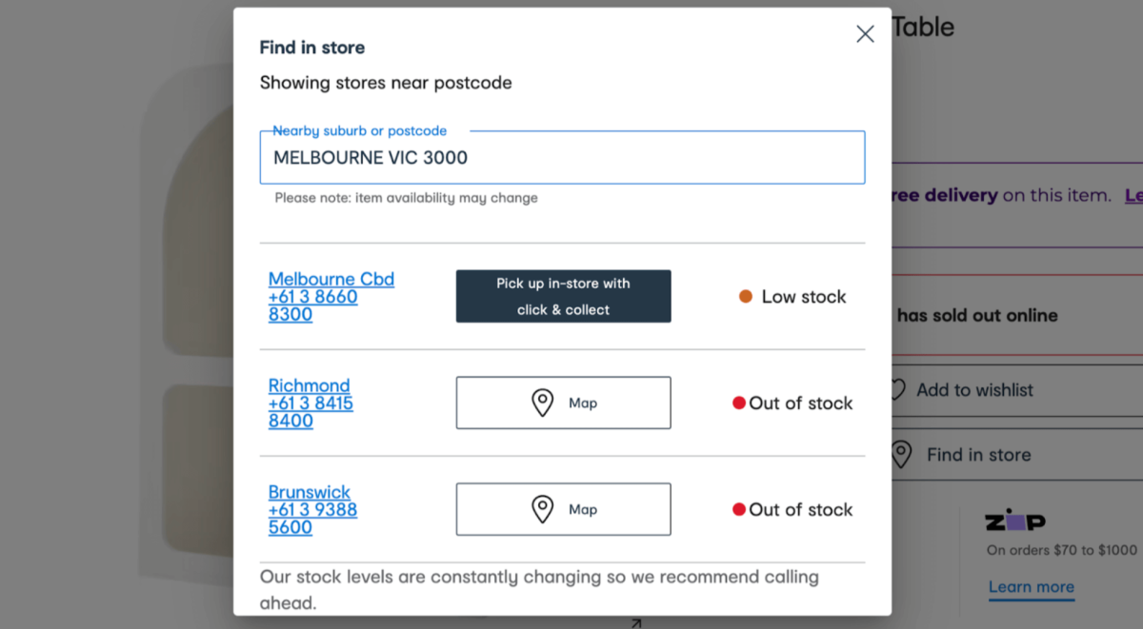Click Brunswick's red out of stock dot
Viewport: 1143px width, 629px height.
tap(738, 510)
